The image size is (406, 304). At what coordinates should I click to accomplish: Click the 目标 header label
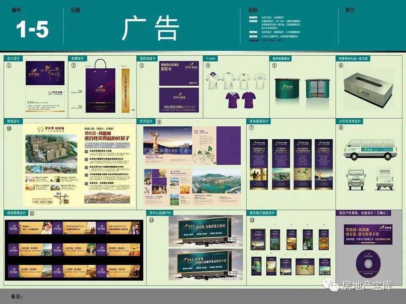click(253, 10)
